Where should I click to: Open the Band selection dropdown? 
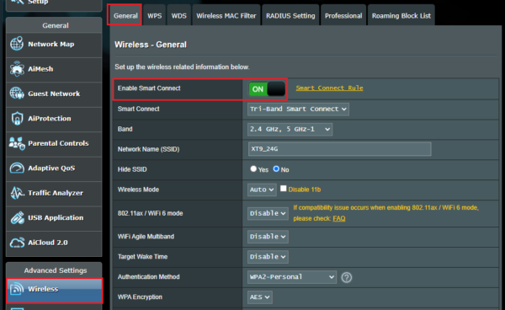pos(290,129)
